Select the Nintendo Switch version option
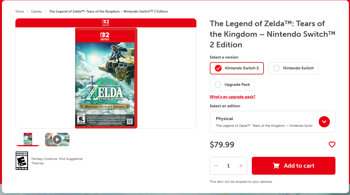This screenshot has width=350, height=195. 293,68
